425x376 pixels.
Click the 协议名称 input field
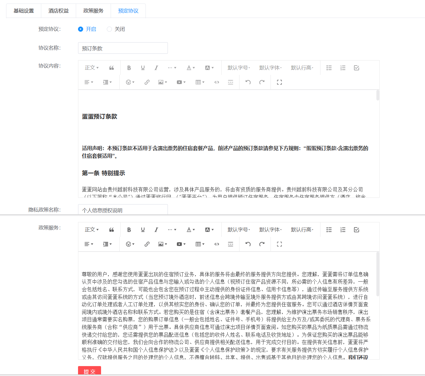[123, 48]
